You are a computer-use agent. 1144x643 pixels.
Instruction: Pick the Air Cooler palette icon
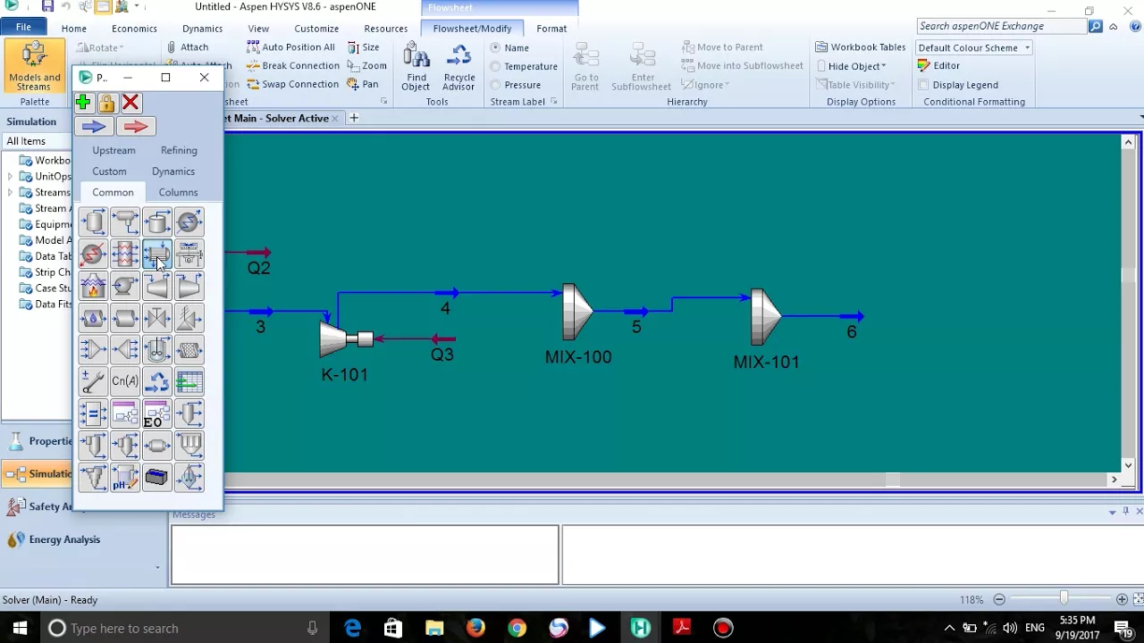pos(189,255)
